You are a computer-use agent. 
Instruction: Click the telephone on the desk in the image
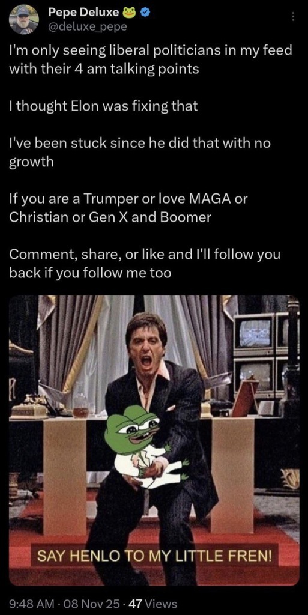(28, 407)
